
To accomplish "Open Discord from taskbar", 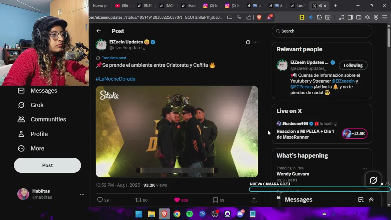I will tap(240, 214).
